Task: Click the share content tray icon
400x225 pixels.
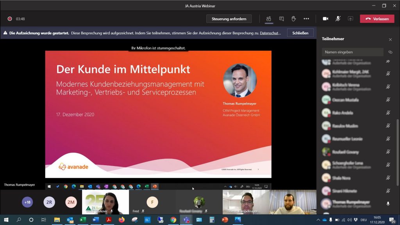Action: (x=350, y=19)
